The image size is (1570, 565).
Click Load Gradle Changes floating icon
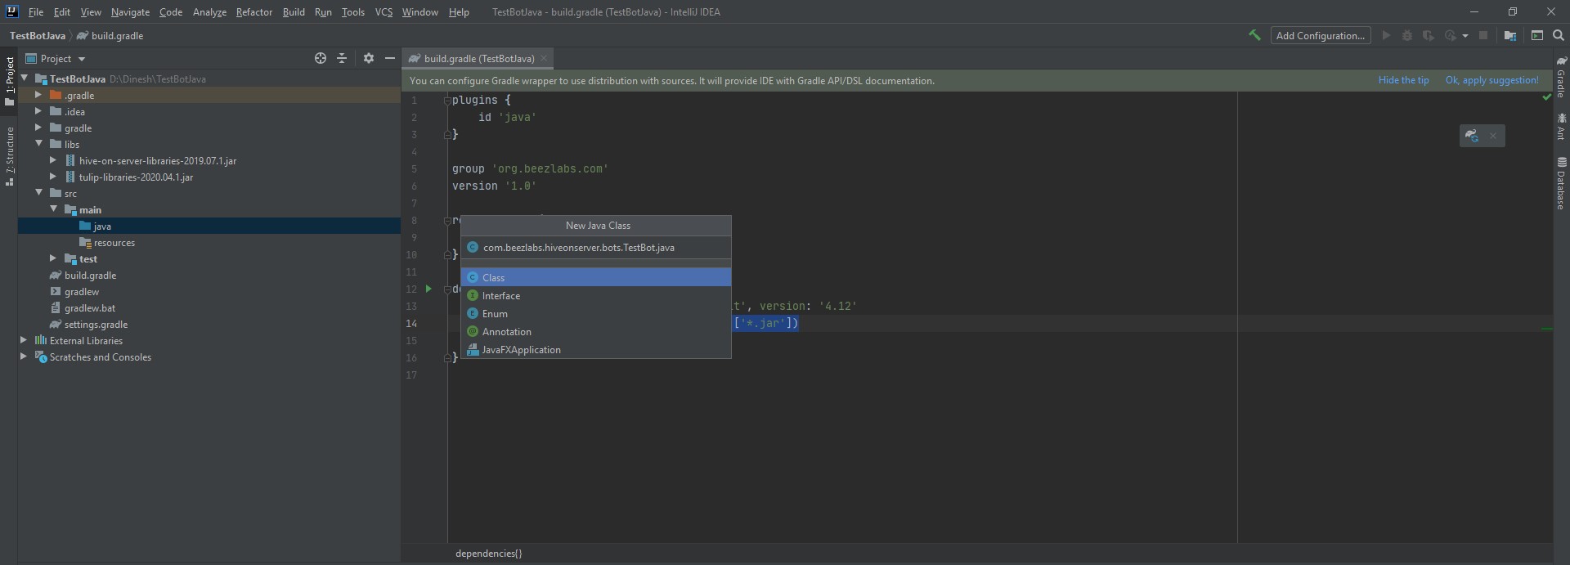1472,136
